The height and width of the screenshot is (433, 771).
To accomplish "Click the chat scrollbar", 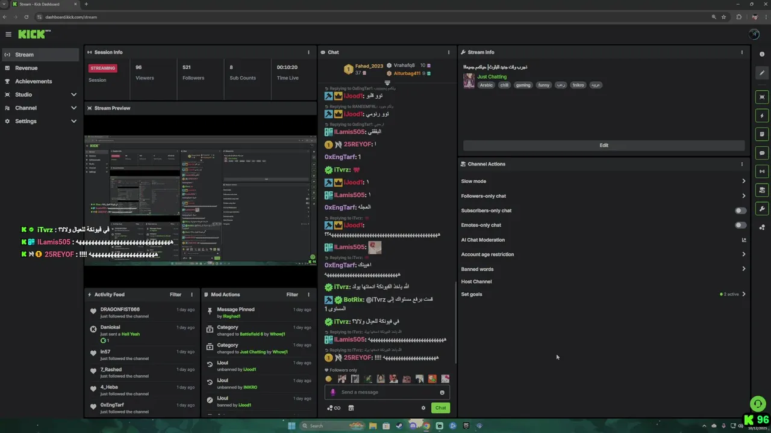I will [x=455, y=322].
